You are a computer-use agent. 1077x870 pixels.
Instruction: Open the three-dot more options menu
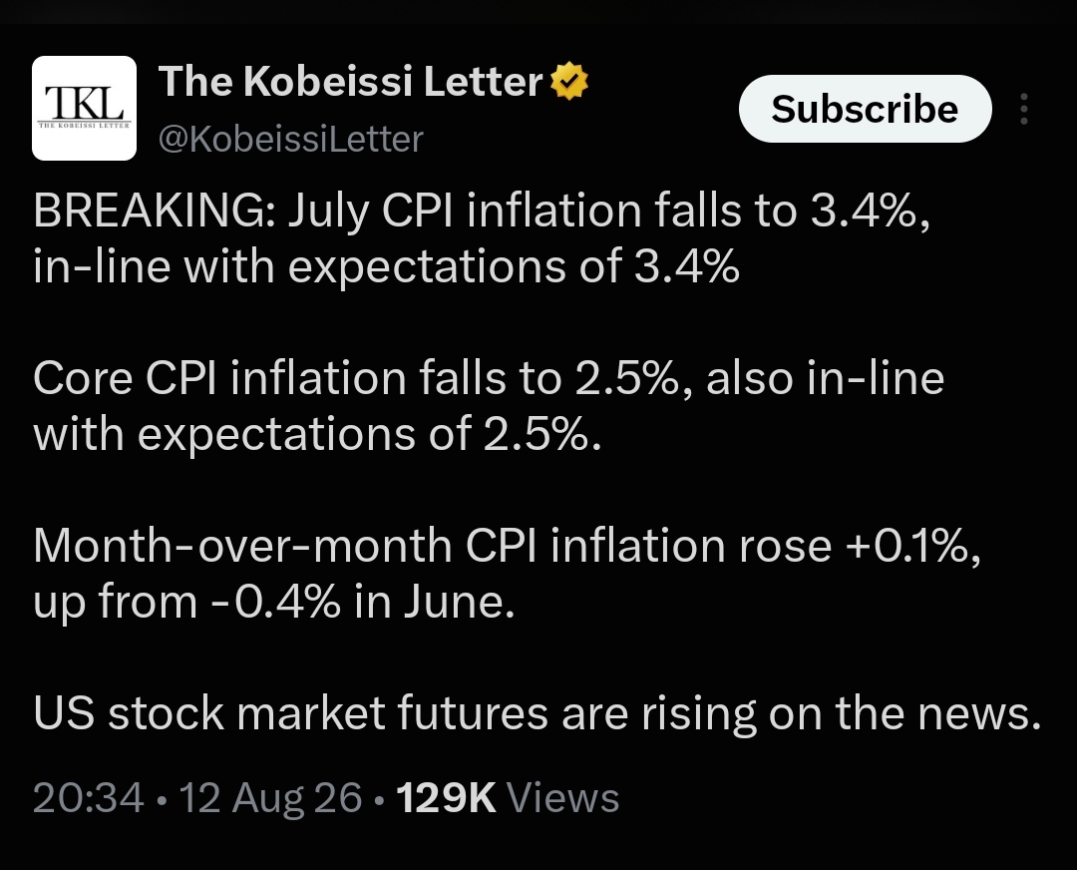(x=1023, y=109)
